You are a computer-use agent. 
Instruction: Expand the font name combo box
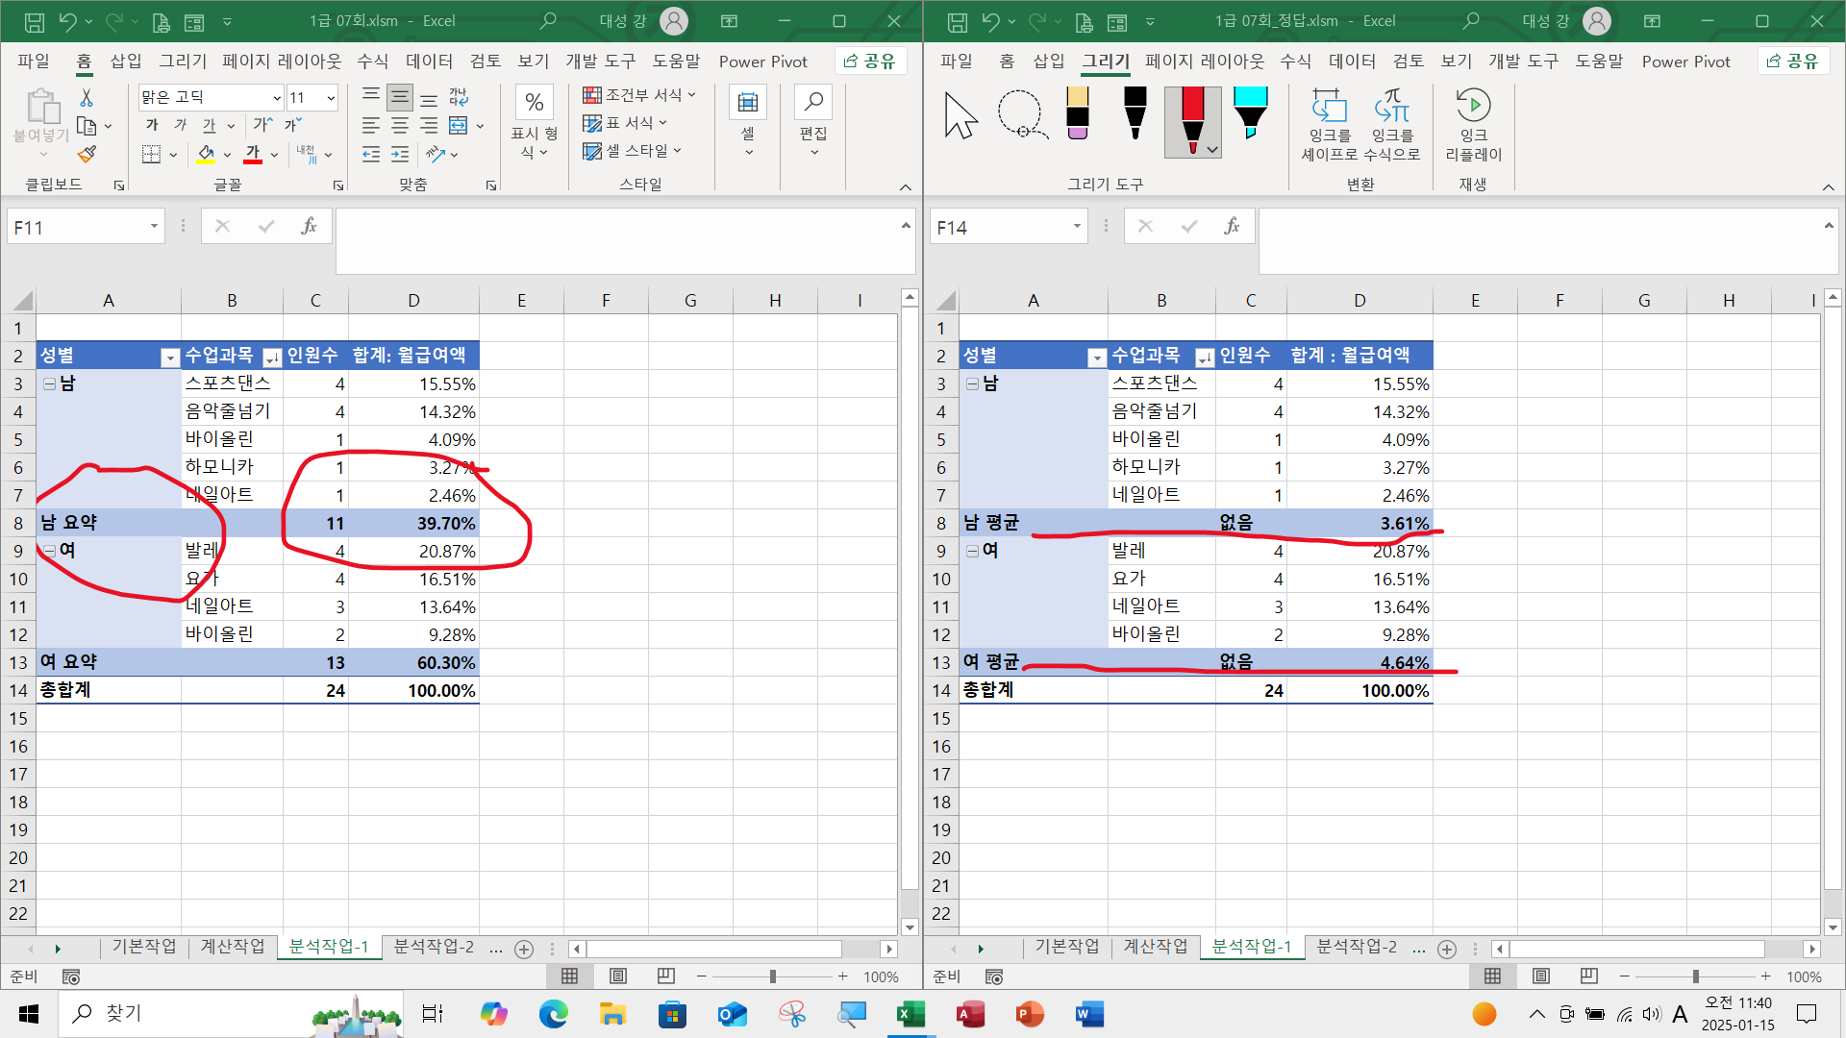click(277, 97)
